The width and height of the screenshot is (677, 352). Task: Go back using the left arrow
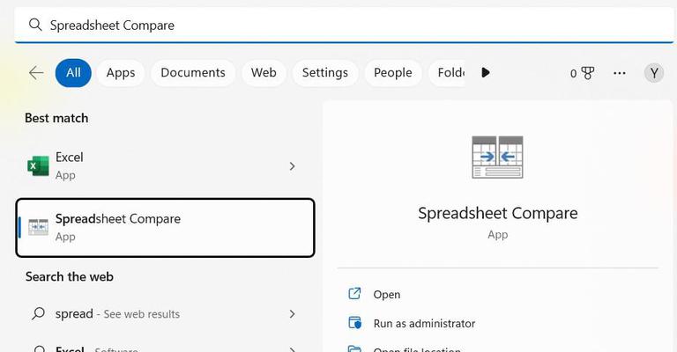[36, 73]
